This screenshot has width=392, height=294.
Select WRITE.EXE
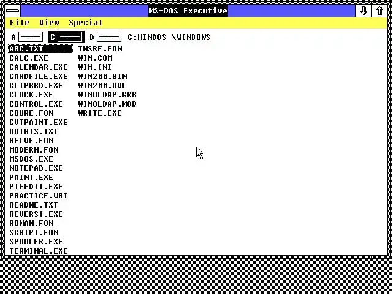coord(100,113)
